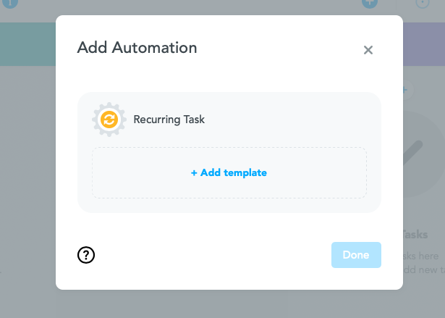Click the teal column header band

27,44
